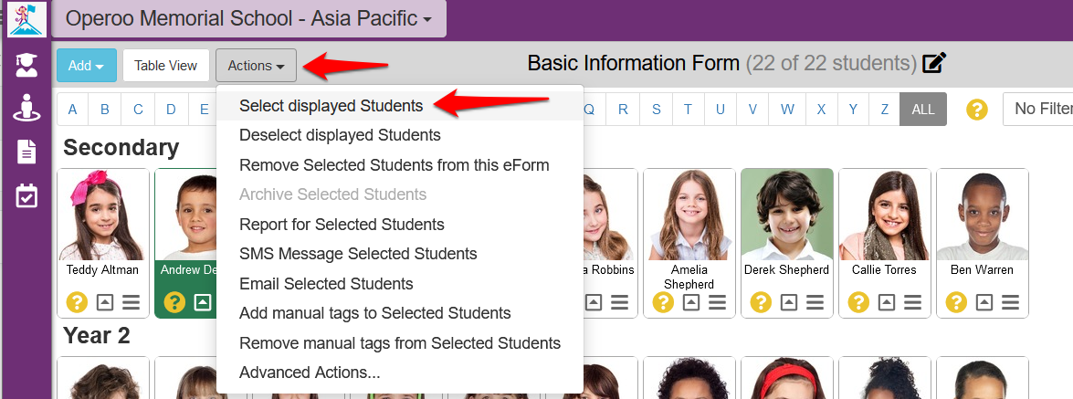Click Amelia Shepherd's question mark status icon
The image size is (1073, 399).
663,302
